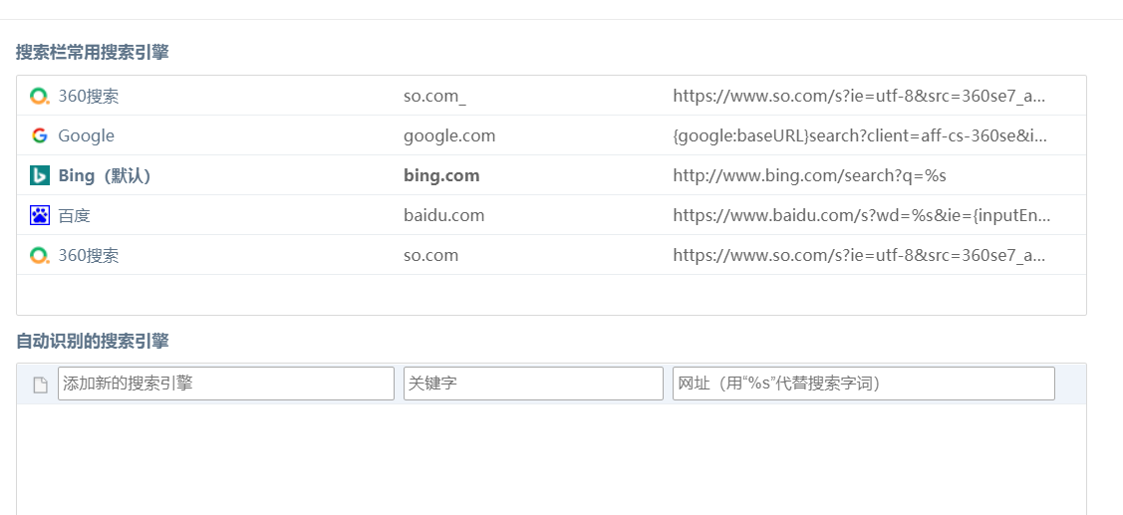Click the so.com keyword in the last row
Image resolution: width=1123 pixels, height=515 pixels.
coord(431,255)
